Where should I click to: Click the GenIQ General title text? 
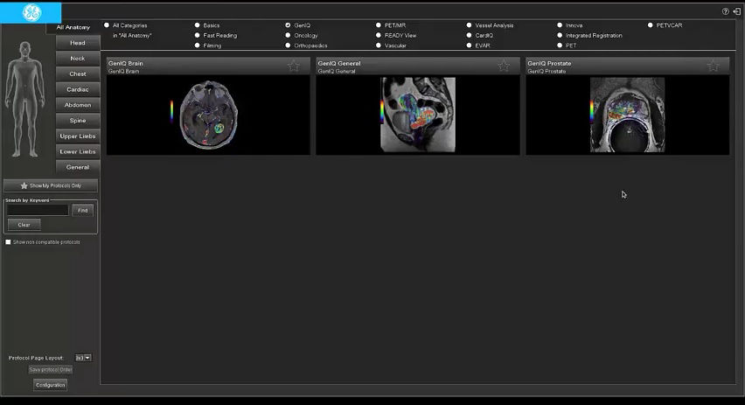[339, 63]
